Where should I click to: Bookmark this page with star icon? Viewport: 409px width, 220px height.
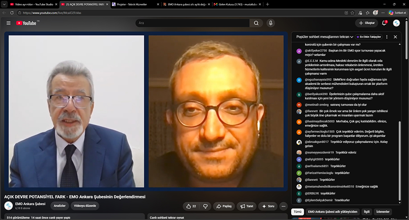coord(353,13)
